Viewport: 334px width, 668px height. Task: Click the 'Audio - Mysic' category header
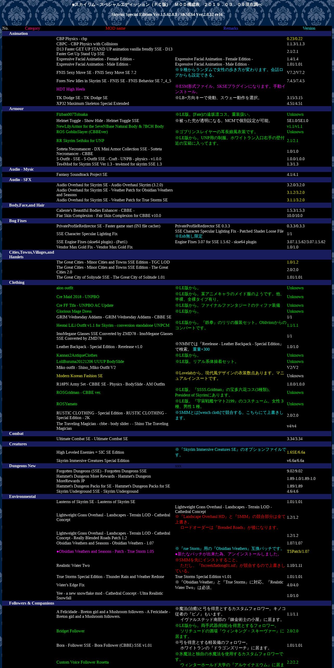tap(21, 169)
